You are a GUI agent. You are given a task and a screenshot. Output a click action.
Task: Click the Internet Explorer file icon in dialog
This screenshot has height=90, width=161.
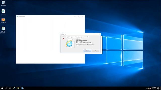(x=70, y=43)
